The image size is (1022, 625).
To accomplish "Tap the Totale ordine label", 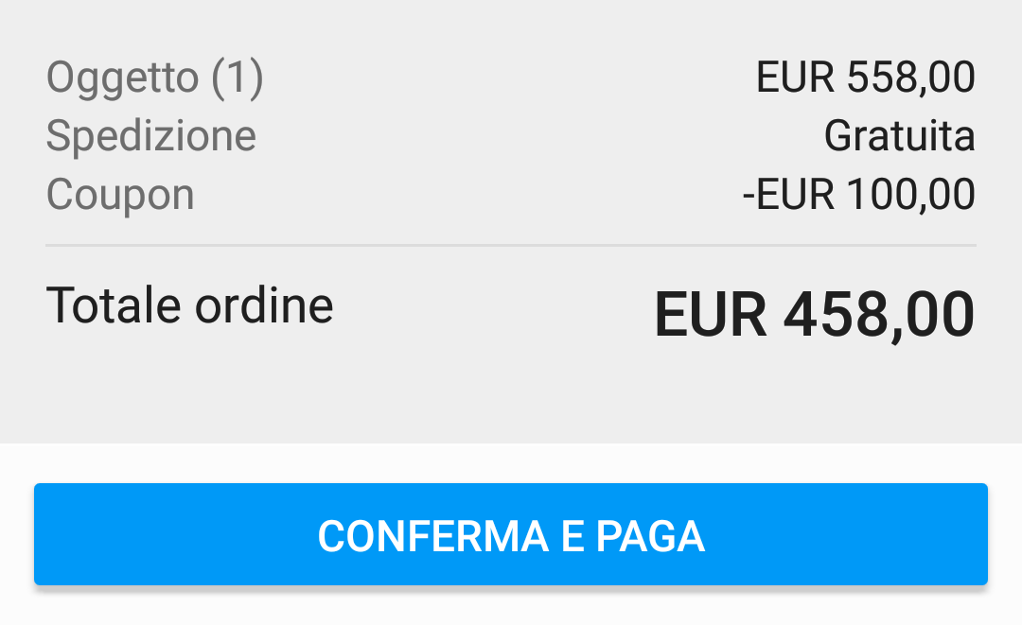I will (189, 305).
